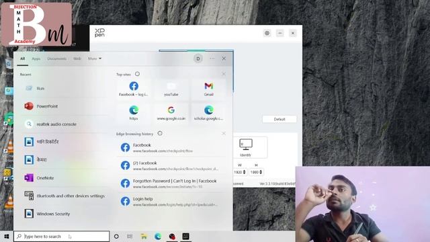The height and width of the screenshot is (242, 430).
Task: Click the XP-Pen settings gear icon
Action: point(267,33)
